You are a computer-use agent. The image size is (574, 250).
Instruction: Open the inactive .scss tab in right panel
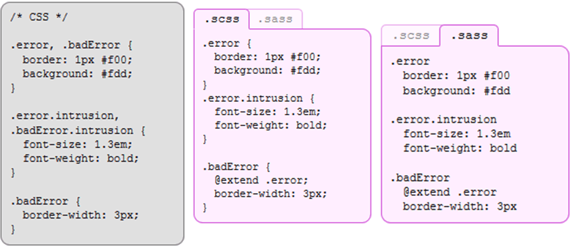411,36
